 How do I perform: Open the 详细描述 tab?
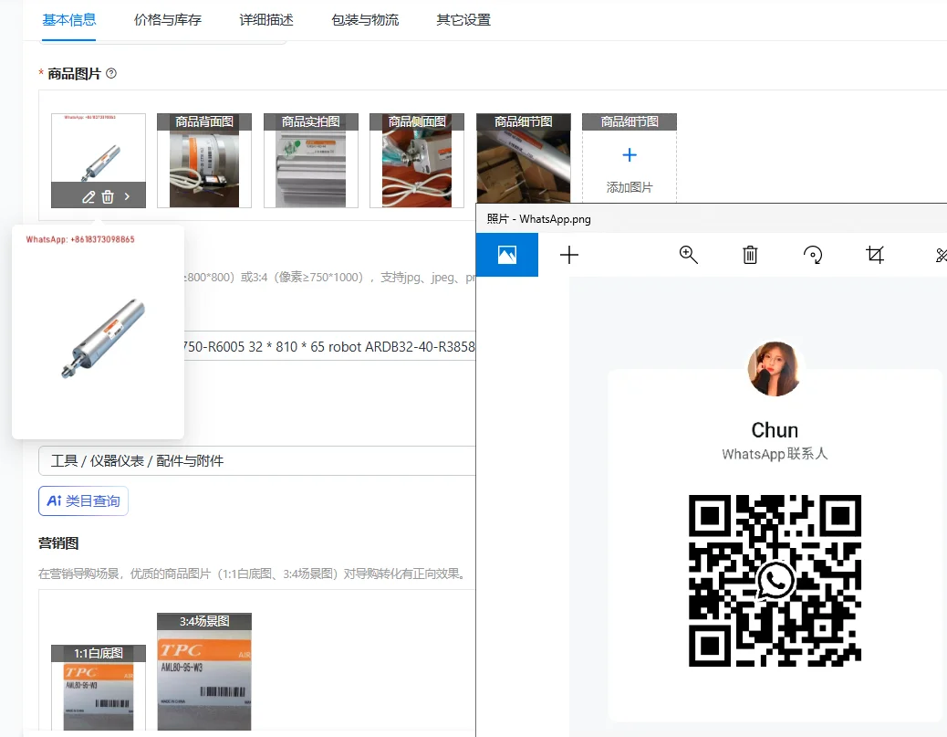(x=266, y=20)
